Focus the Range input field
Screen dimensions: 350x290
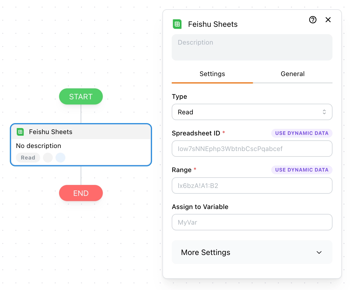(252, 185)
